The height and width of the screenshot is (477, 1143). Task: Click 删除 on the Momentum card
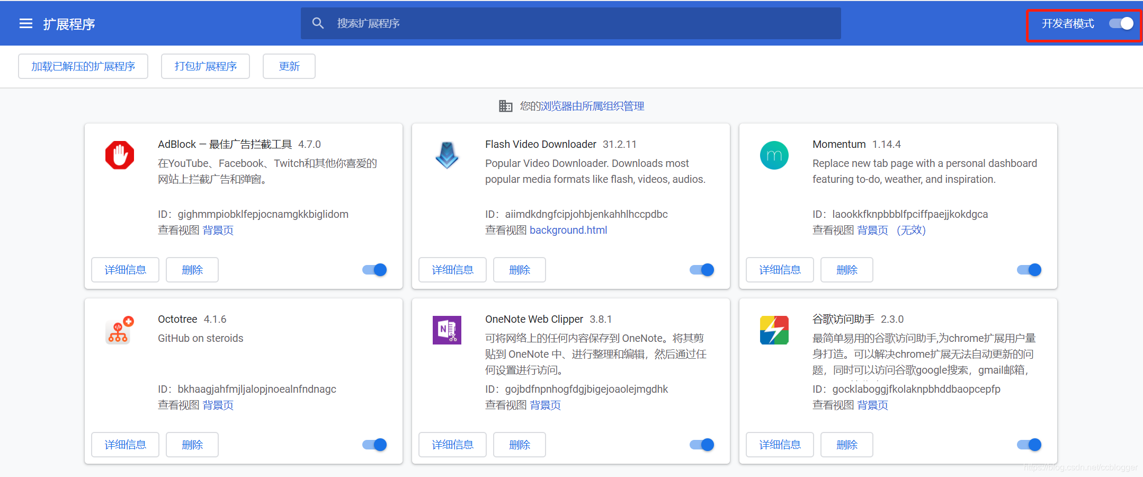847,270
